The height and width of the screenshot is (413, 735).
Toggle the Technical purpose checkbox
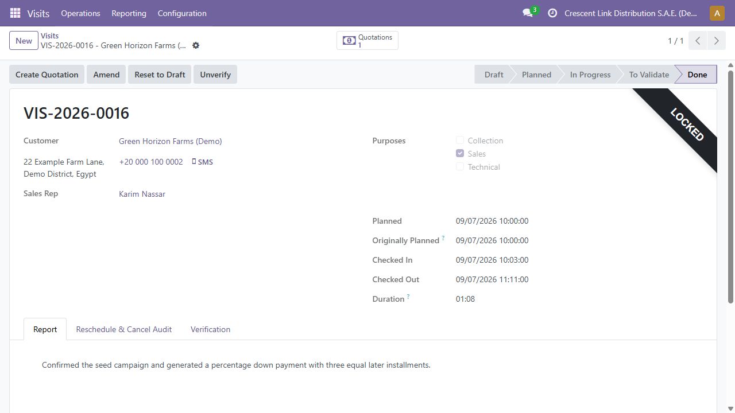(x=460, y=167)
